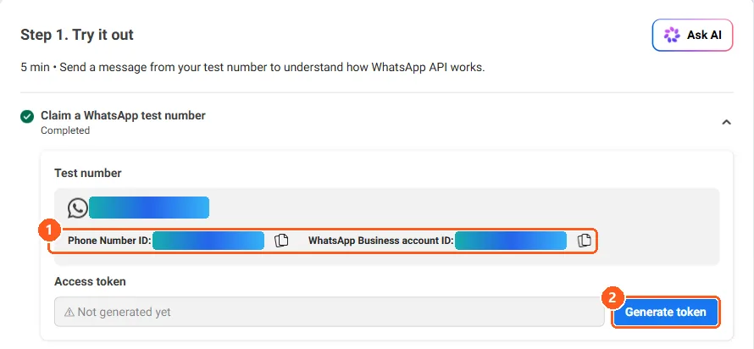754x349 pixels.
Task: Click the Generate token button
Action: tap(666, 312)
